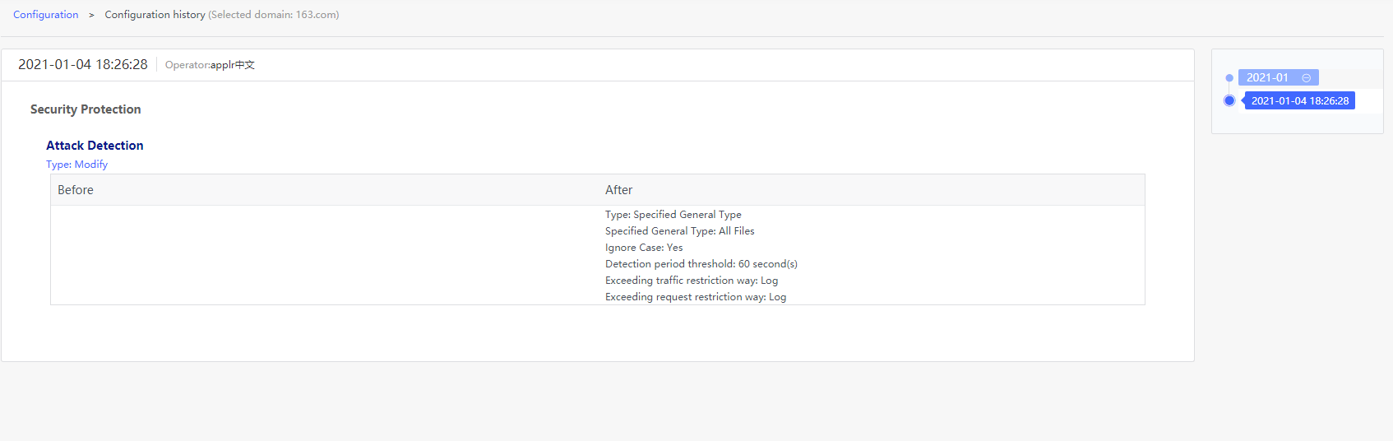1393x441 pixels.
Task: Click the 2021-01-04 18:26:28 panel title
Action: [83, 65]
